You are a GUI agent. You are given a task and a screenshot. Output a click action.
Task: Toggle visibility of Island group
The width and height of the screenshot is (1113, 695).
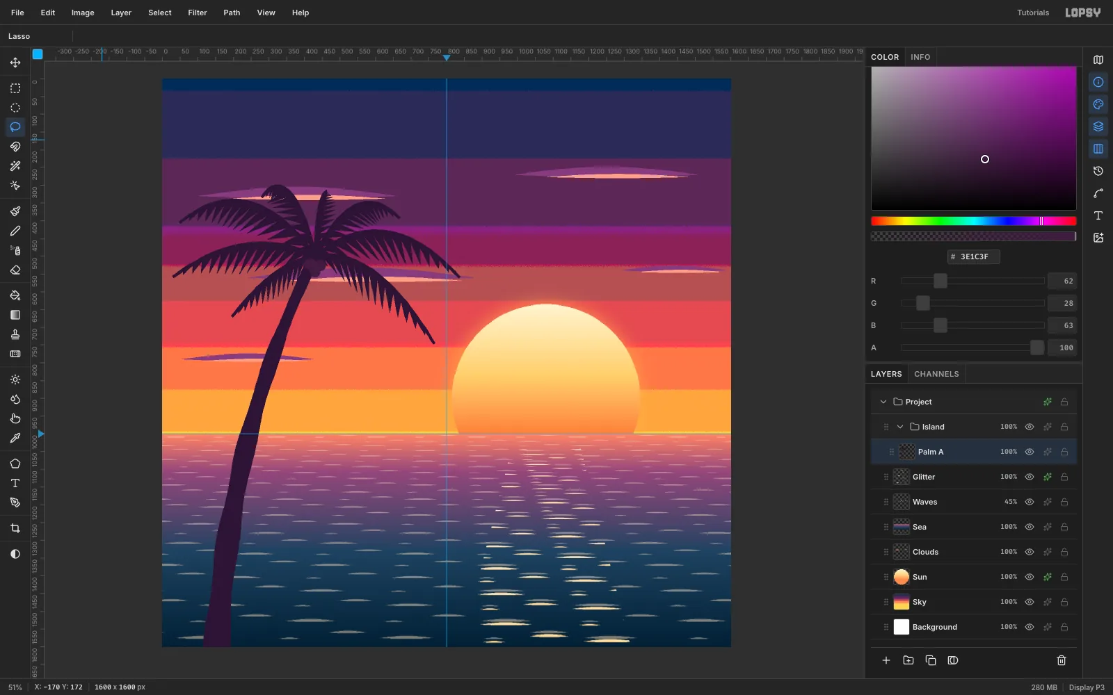click(x=1030, y=427)
